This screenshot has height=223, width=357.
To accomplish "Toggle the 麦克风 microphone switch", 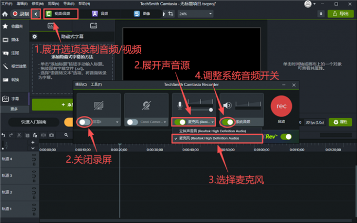I will point(180,122).
